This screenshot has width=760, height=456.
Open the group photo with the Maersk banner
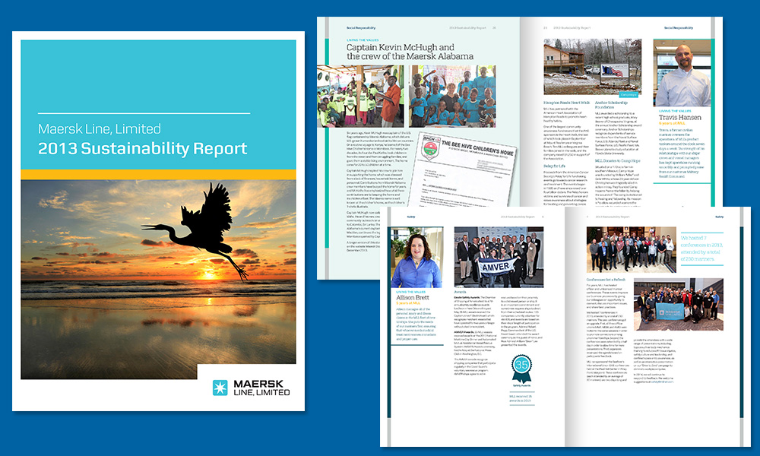point(679,304)
